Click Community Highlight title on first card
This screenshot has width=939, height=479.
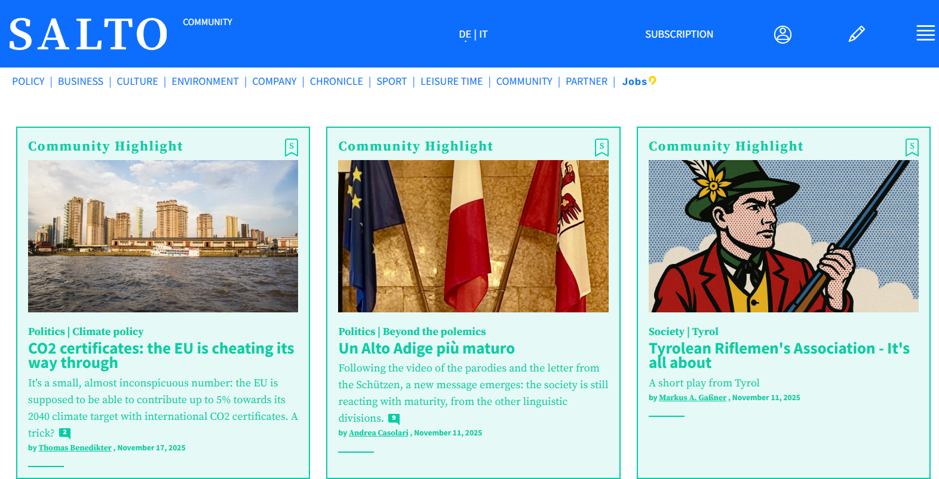106,146
